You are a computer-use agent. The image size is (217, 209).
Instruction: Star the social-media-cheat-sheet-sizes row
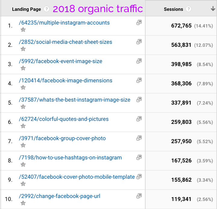tap(23, 49)
